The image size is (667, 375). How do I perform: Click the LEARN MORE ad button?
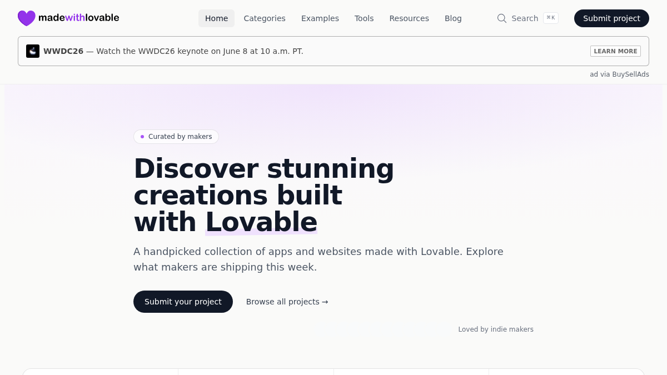(x=615, y=51)
